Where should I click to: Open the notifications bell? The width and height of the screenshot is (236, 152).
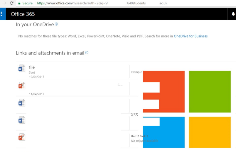pos(233,14)
